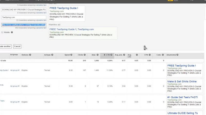Open Ad group #1 link in 5.26% row

15,102
